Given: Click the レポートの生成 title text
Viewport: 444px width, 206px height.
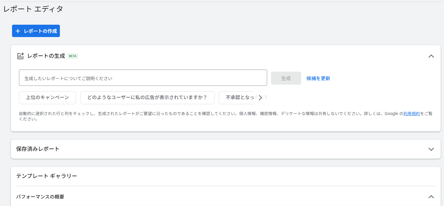Looking at the screenshot, I should point(46,56).
